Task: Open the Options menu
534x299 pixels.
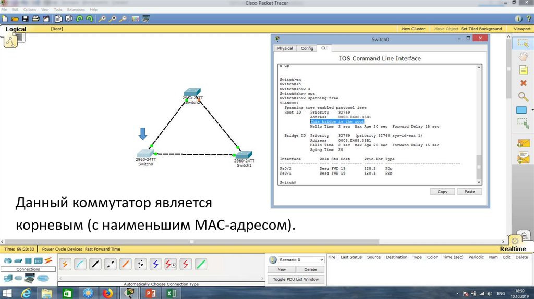Action: click(x=30, y=9)
